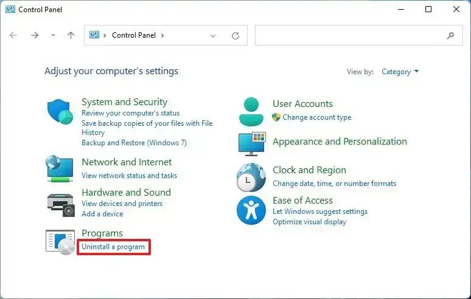Navigate back with the back arrow
Image resolution: width=471 pixels, height=299 pixels.
(14, 35)
